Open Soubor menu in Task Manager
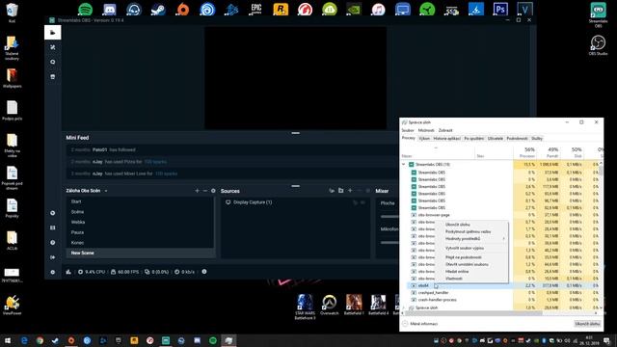Viewport: 617px width, 347px height. point(408,130)
